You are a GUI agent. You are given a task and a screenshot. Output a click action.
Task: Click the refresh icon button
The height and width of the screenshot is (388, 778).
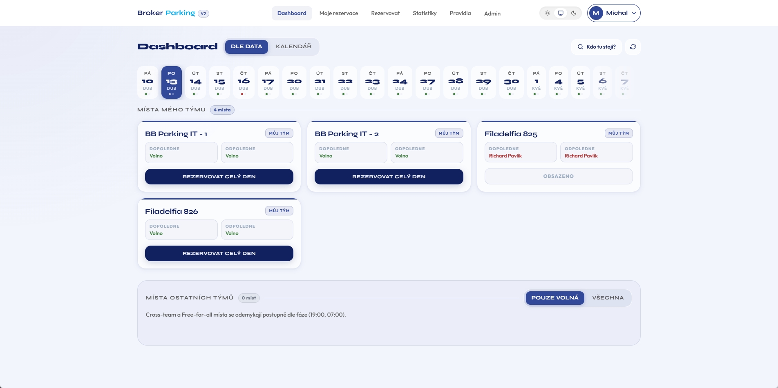(633, 47)
